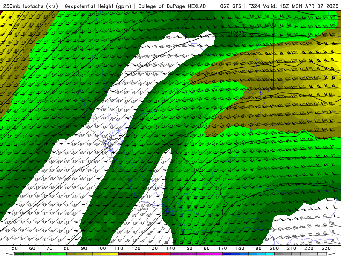341x256 pixels.
Task: Click the 130 label on the color scale
Action: click(153, 248)
